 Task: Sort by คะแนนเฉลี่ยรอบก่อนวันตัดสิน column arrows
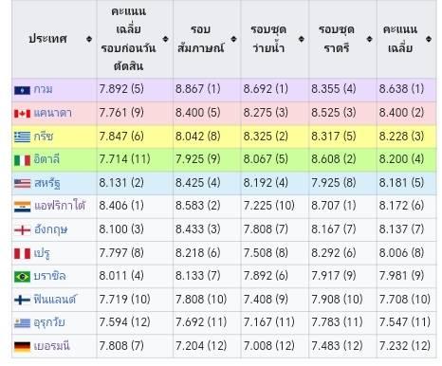pyautogui.click(x=165, y=39)
